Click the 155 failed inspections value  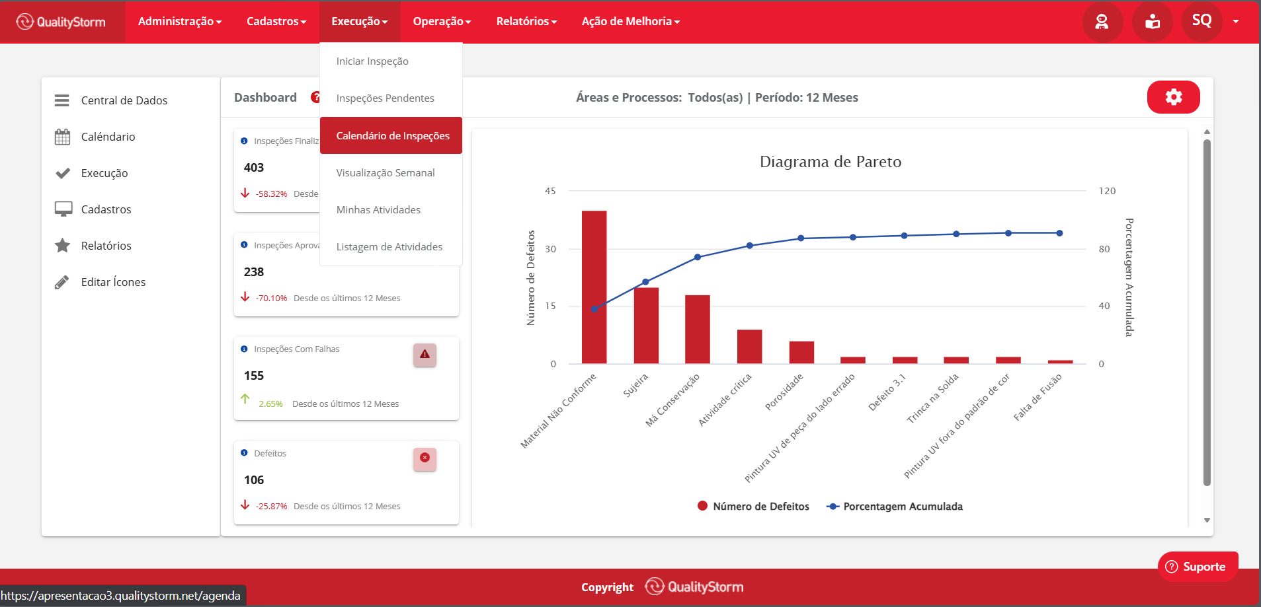[254, 376]
